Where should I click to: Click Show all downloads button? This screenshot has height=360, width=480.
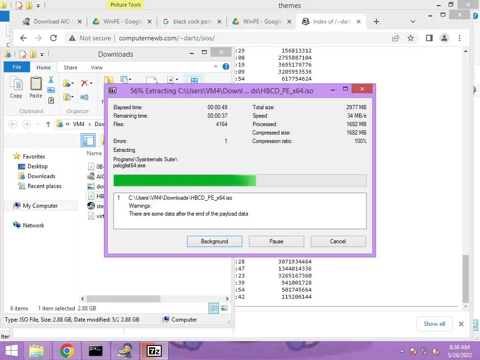[434, 324]
